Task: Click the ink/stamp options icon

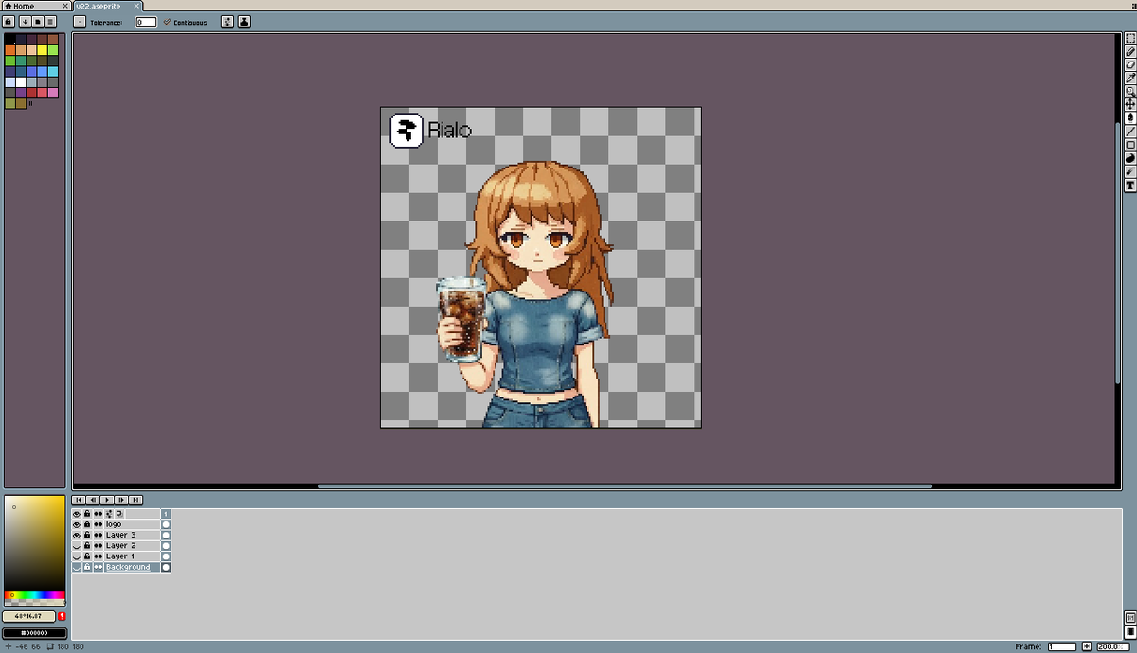Action: point(244,22)
